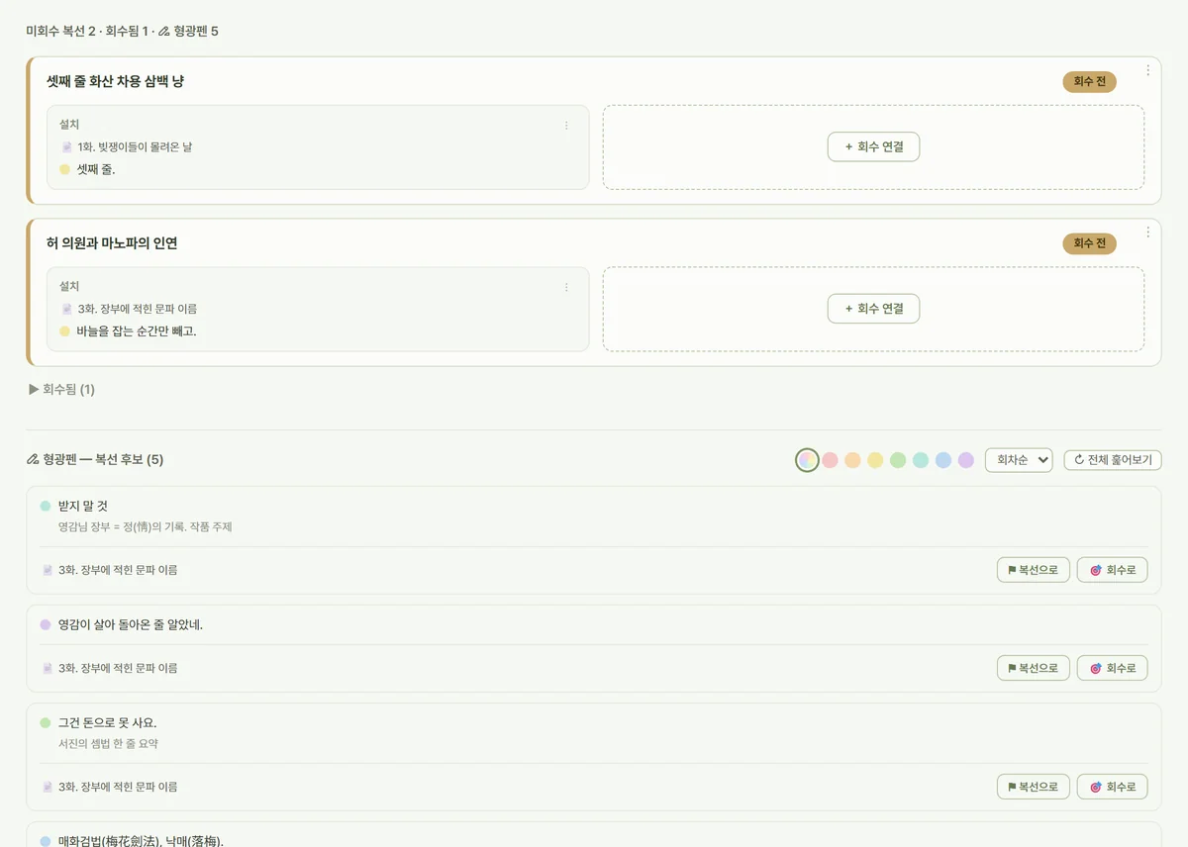Filter highlights by teal color swatch
The height and width of the screenshot is (847, 1188).
(x=921, y=460)
